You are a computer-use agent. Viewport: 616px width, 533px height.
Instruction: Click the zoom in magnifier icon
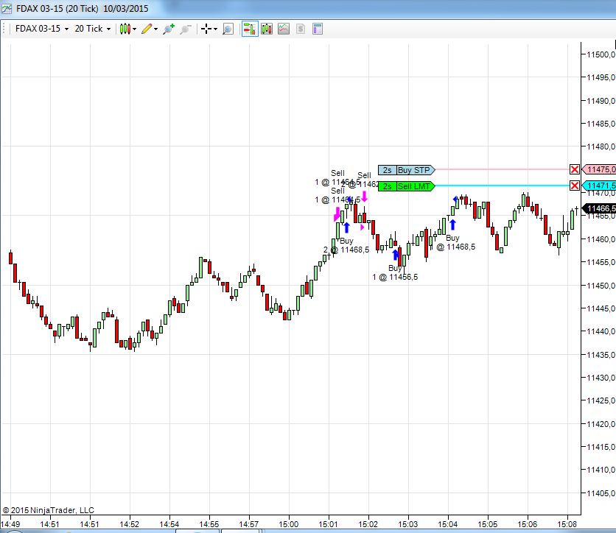(x=169, y=29)
